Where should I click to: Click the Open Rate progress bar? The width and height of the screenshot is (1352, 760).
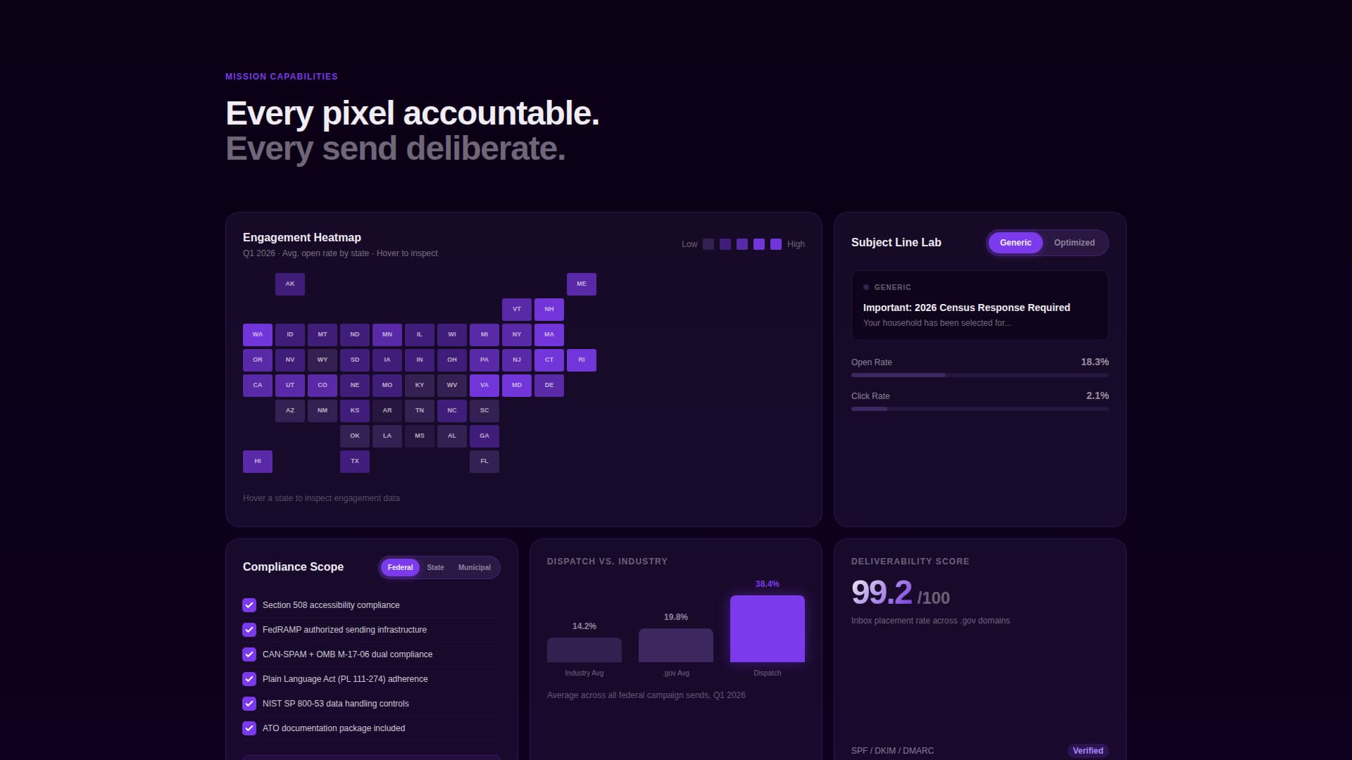[x=980, y=375]
